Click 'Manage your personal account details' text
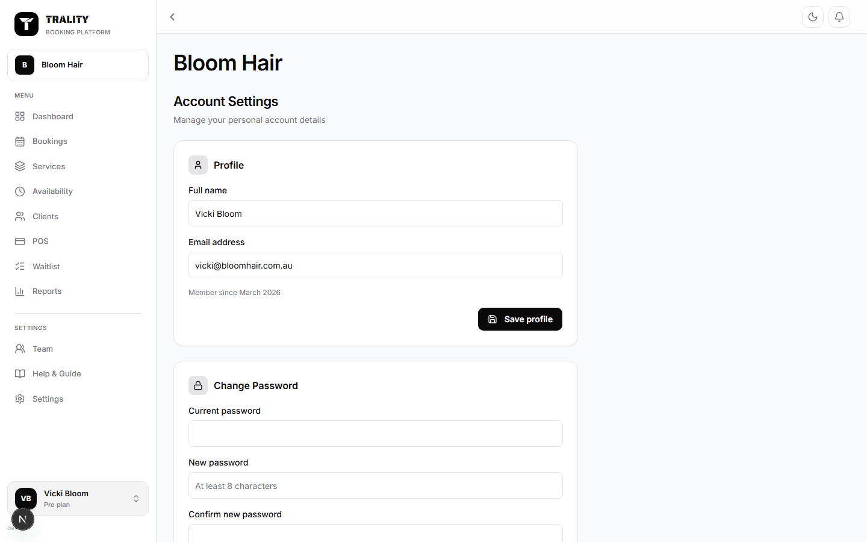 249,120
